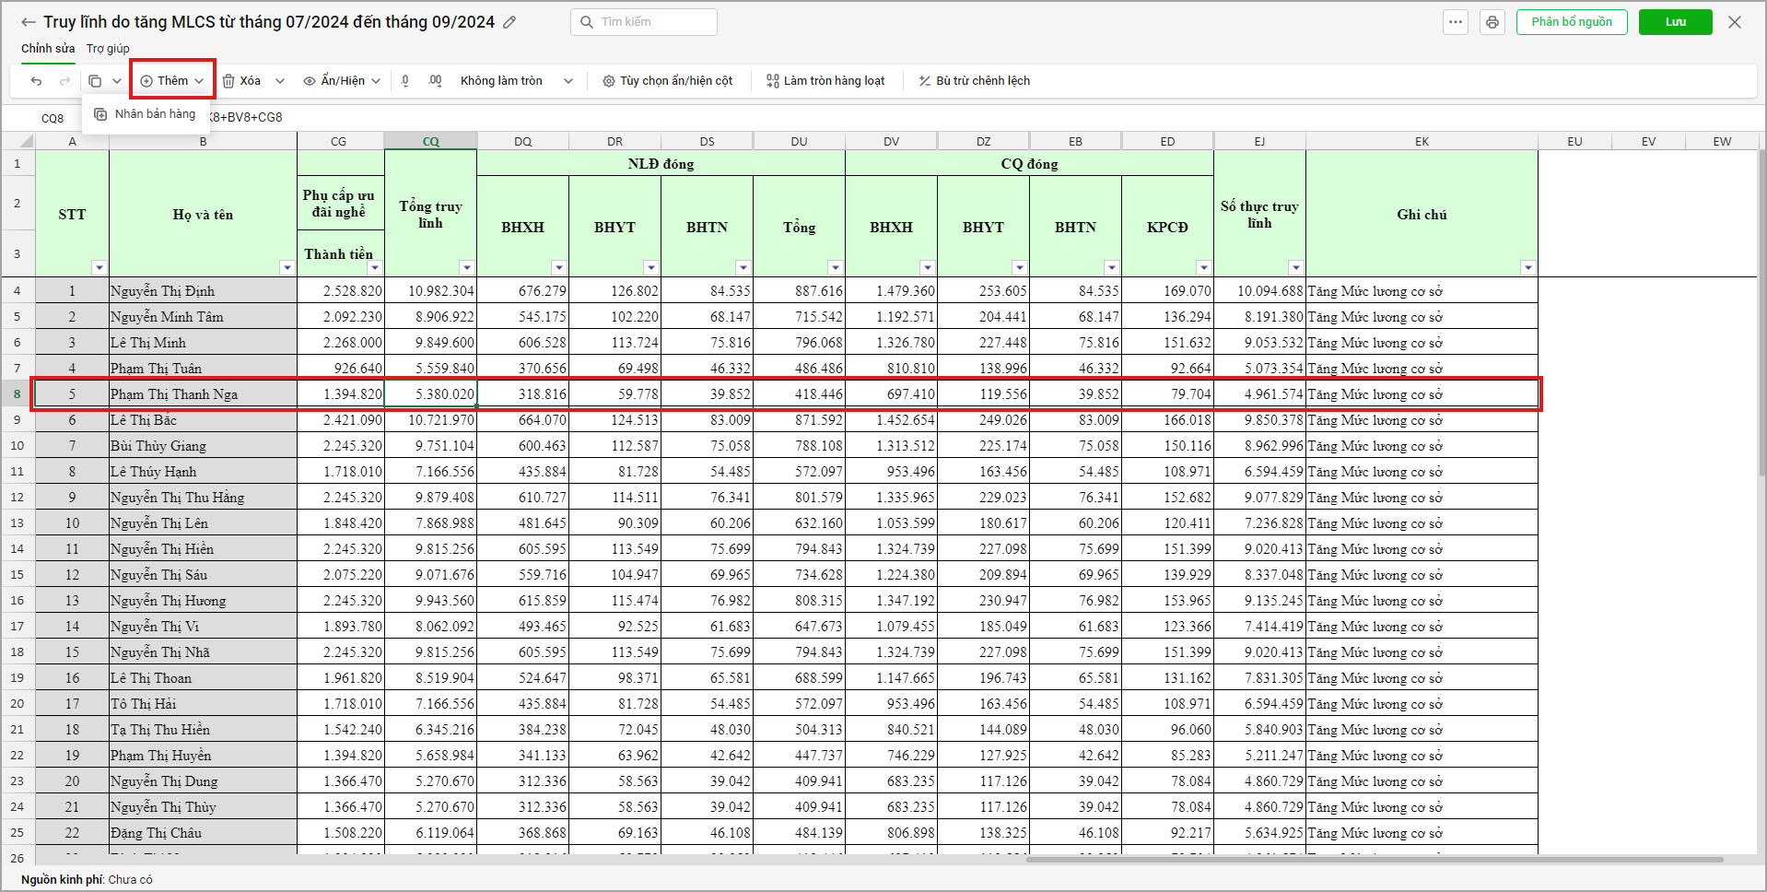Click the redo arrow icon

[x=64, y=81]
